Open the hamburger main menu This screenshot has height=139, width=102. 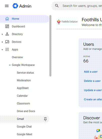(x=7, y=6)
